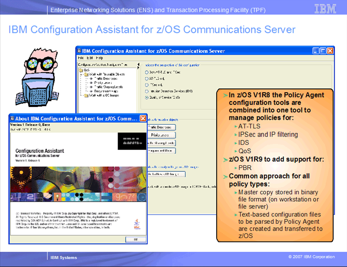Click the 'AT-TLS' bullet in orange callout
347x267 pixels.
pyautogui.click(x=249, y=126)
